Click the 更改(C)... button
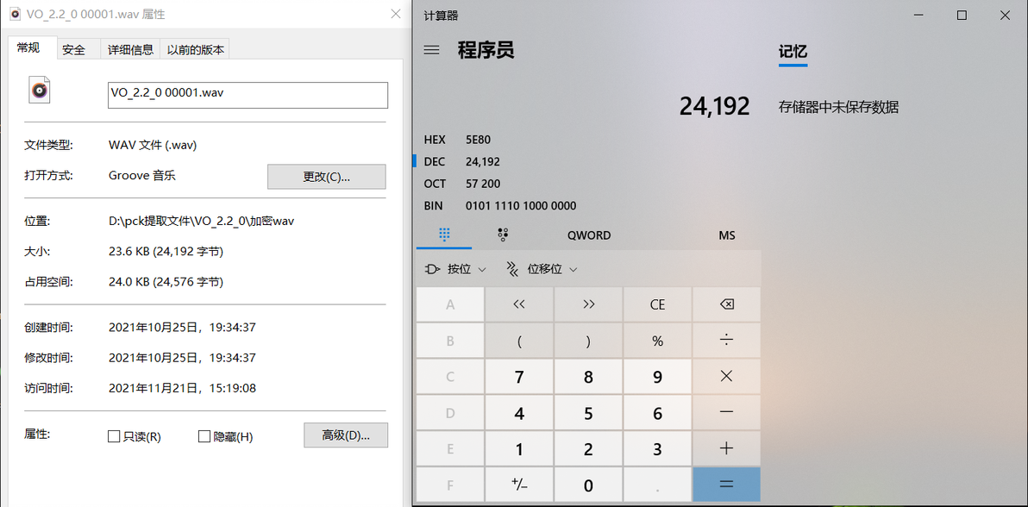Viewport: 1028px width, 507px height. click(x=327, y=177)
